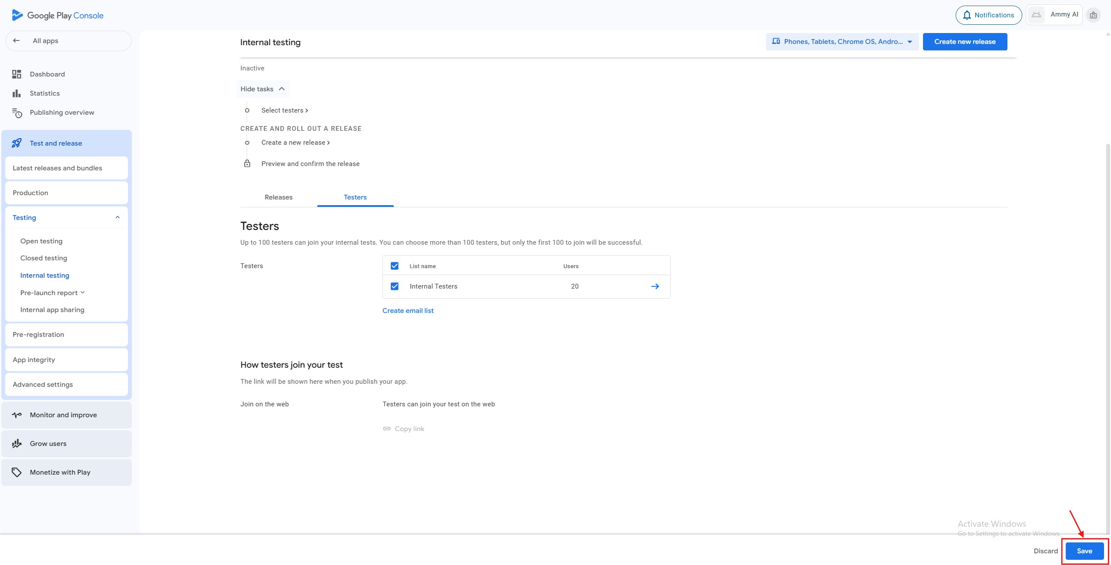1111x565 pixels.
Task: Switch to the Releases tab
Action: click(x=279, y=197)
